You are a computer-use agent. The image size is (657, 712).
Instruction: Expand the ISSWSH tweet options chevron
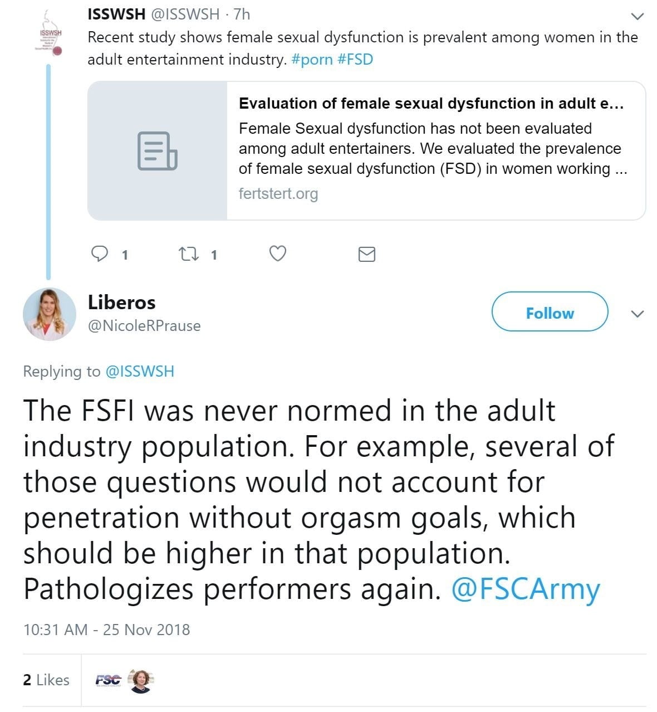(x=638, y=16)
